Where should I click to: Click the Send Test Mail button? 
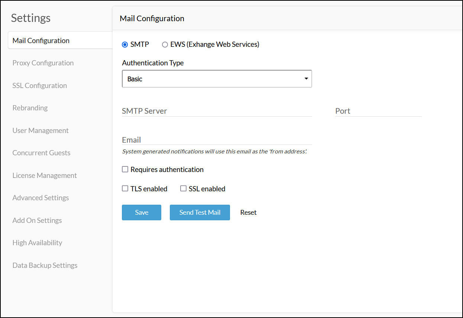tap(200, 212)
